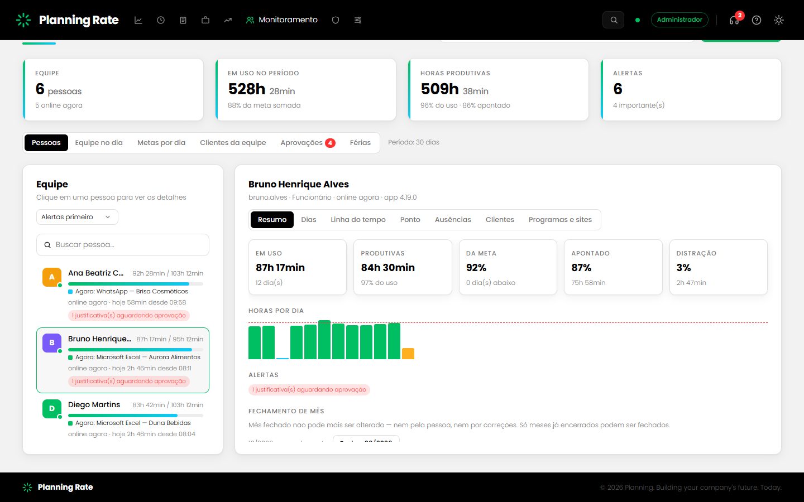Viewport: 804px width, 502px height.
Task: Click Diego Martins's green avatar
Action: click(x=52, y=409)
